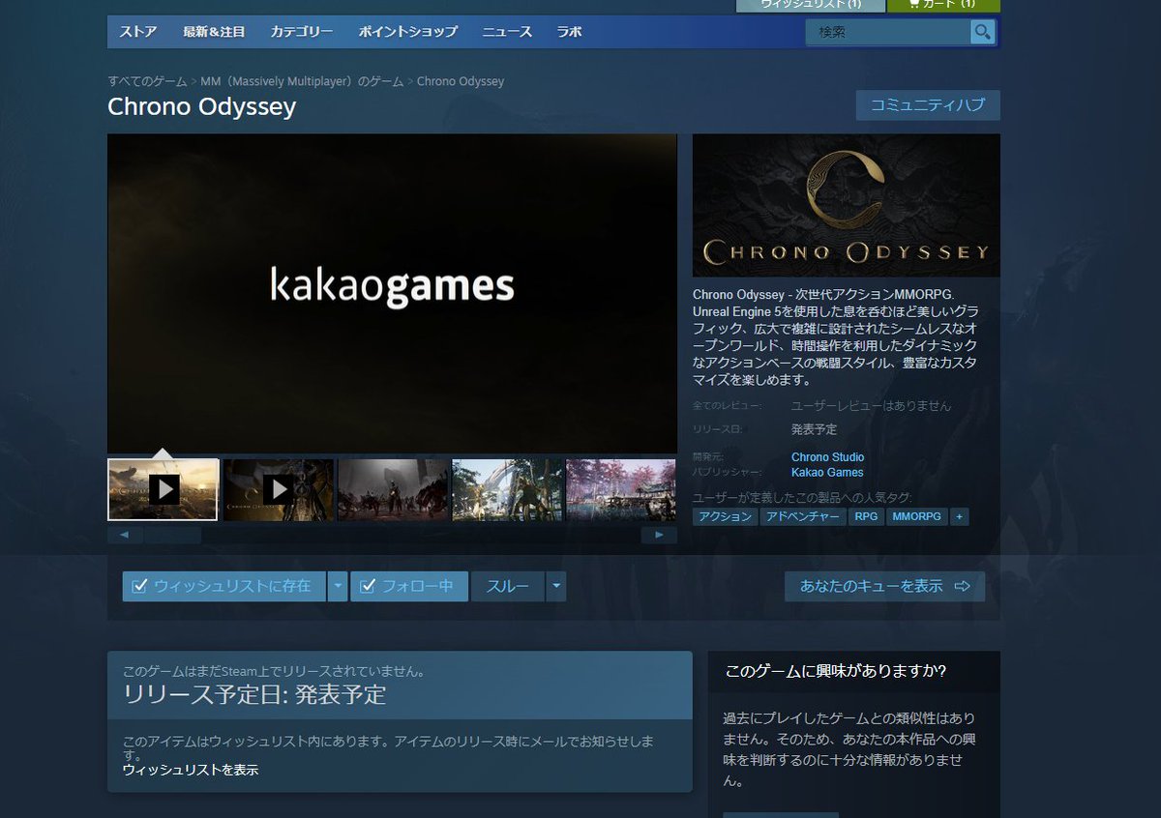The image size is (1161, 818).
Task: Click the thumbnail strip right arrow
Action: tap(660, 535)
